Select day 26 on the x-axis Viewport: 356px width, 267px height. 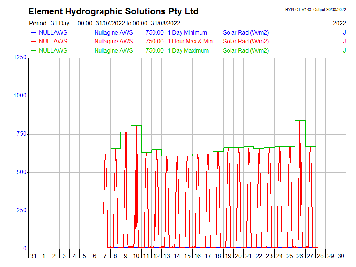300,256
